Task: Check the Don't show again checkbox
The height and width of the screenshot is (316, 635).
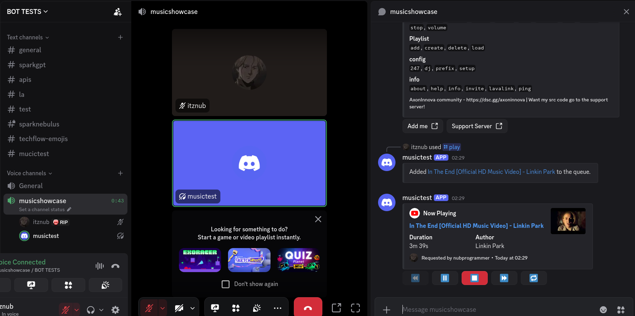Action: coord(226,284)
